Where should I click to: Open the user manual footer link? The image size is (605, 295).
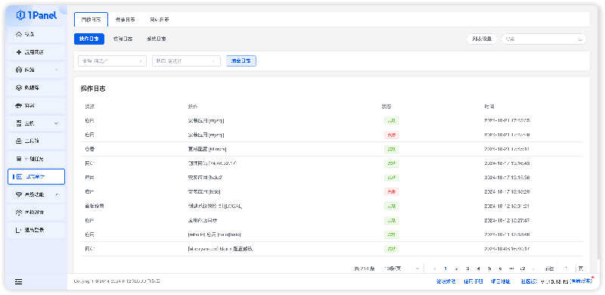[x=473, y=281]
